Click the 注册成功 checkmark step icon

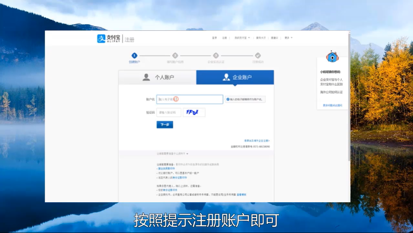258,55
